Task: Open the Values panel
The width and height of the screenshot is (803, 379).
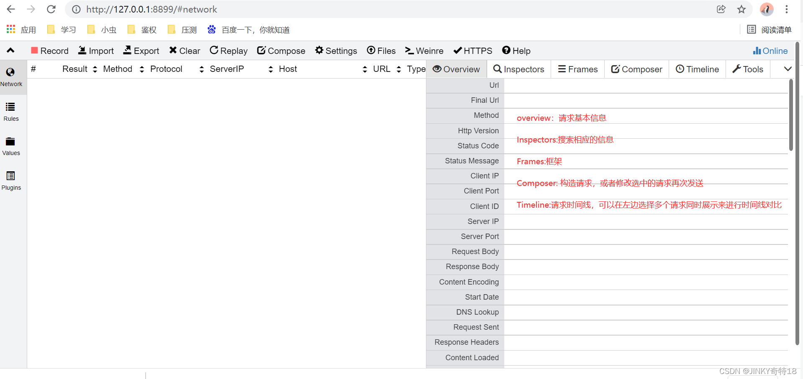Action: [x=11, y=145]
